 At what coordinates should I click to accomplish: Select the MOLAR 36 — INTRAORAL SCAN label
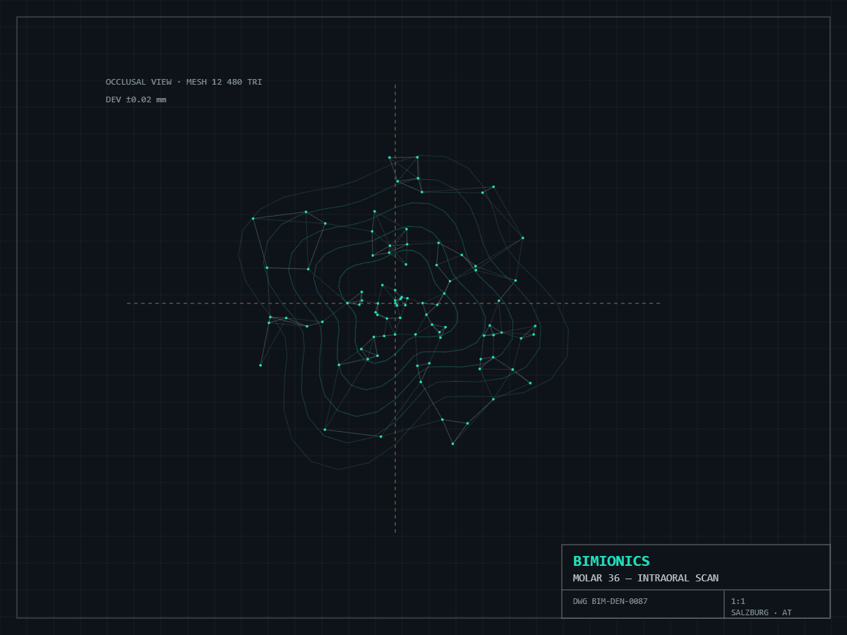coord(646,578)
